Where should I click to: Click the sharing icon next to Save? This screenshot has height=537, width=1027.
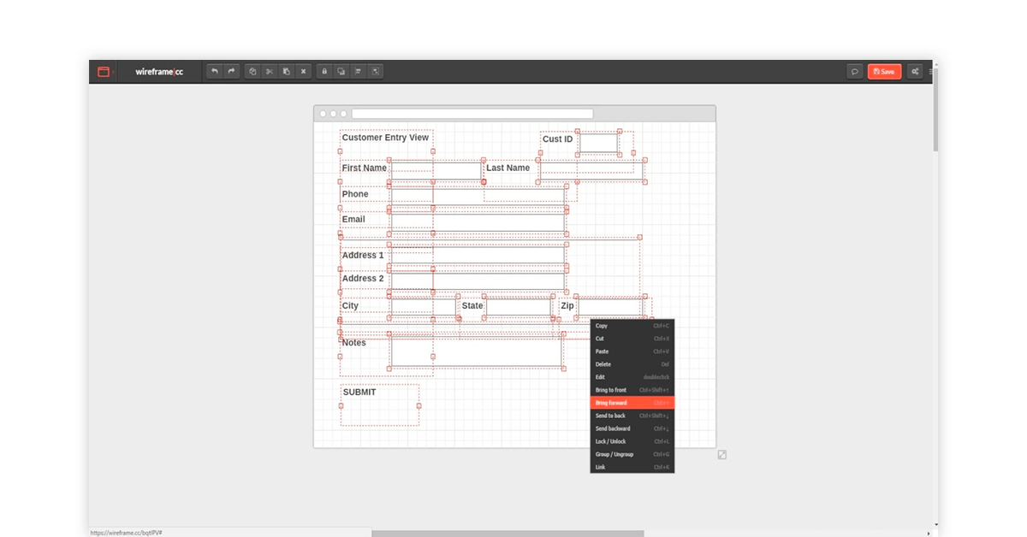(x=914, y=71)
